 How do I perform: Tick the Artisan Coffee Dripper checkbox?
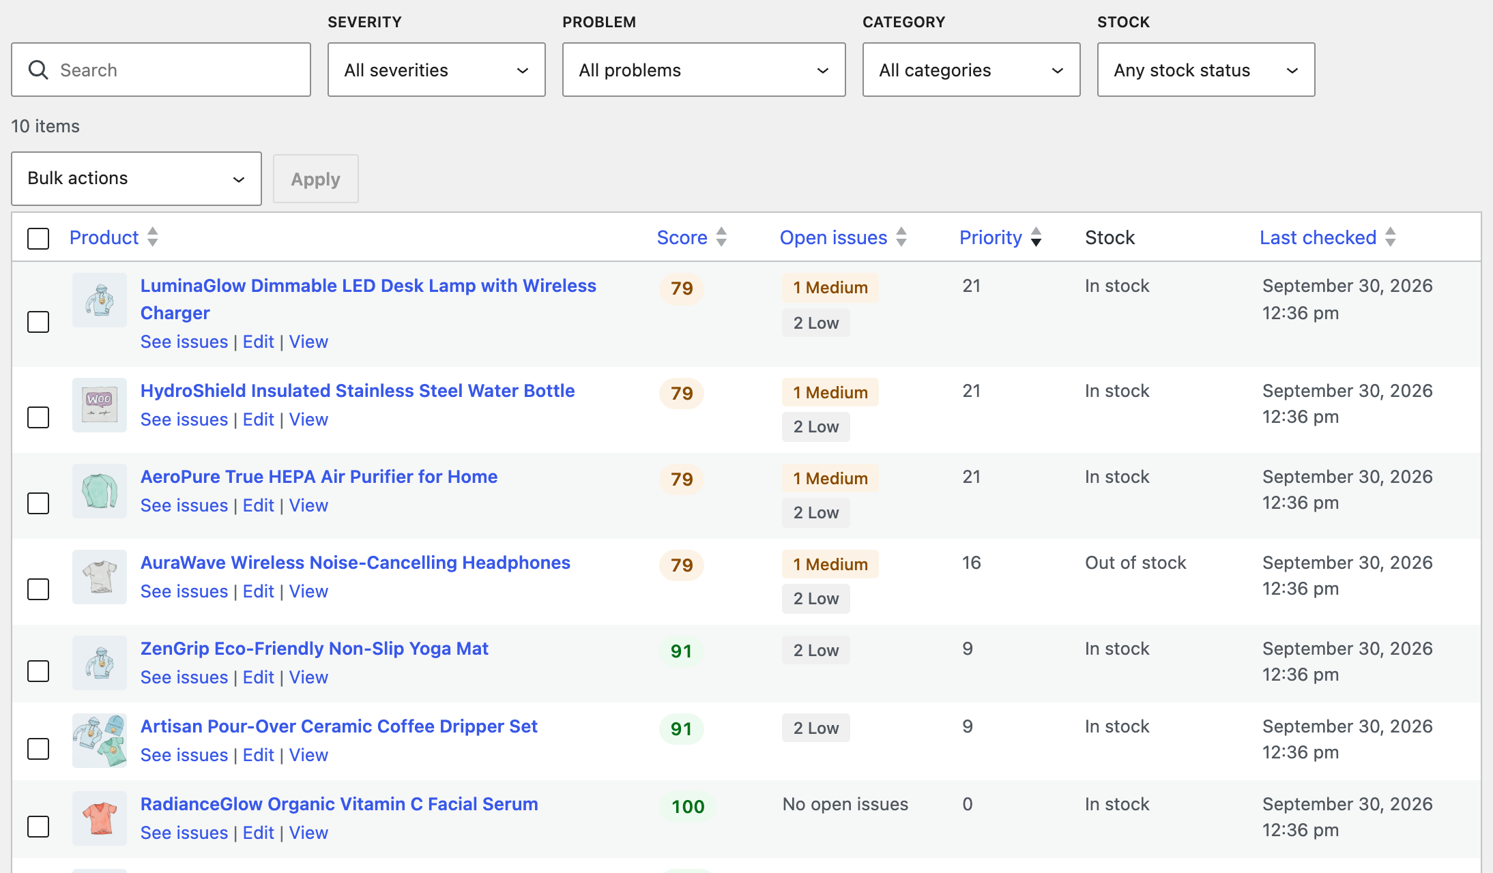click(38, 749)
